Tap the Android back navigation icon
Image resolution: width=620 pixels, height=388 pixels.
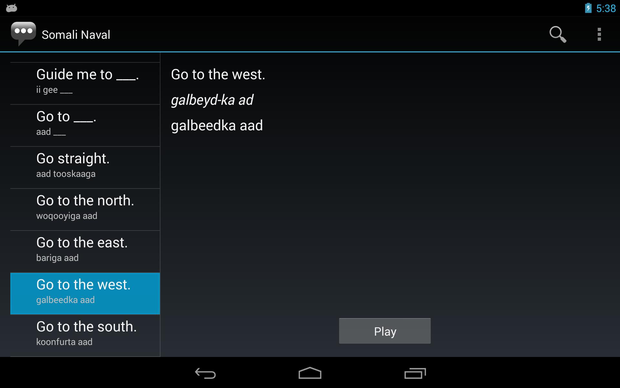coord(205,373)
